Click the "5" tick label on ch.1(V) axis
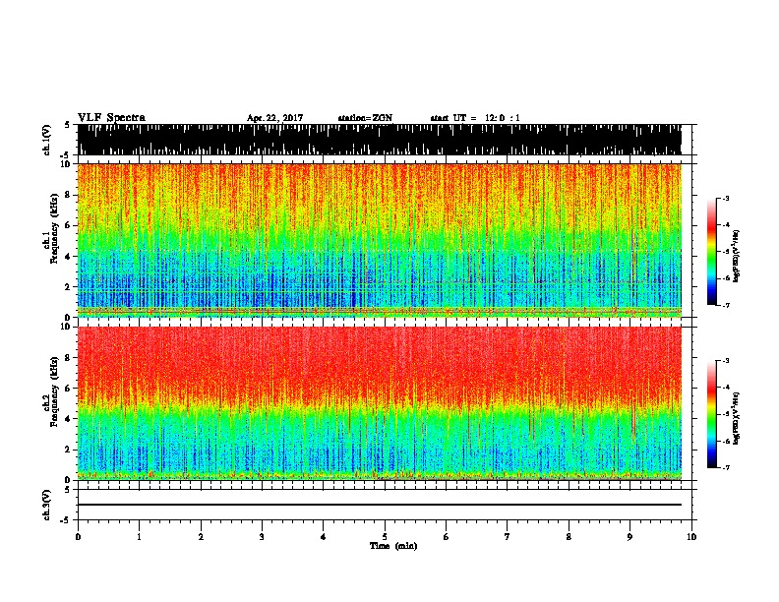The height and width of the screenshot is (602, 779). (69, 125)
